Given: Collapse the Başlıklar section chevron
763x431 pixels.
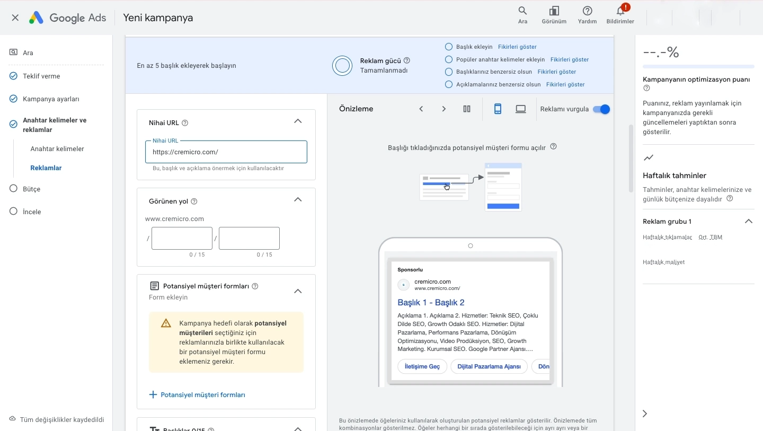Looking at the screenshot, I should [x=298, y=428].
